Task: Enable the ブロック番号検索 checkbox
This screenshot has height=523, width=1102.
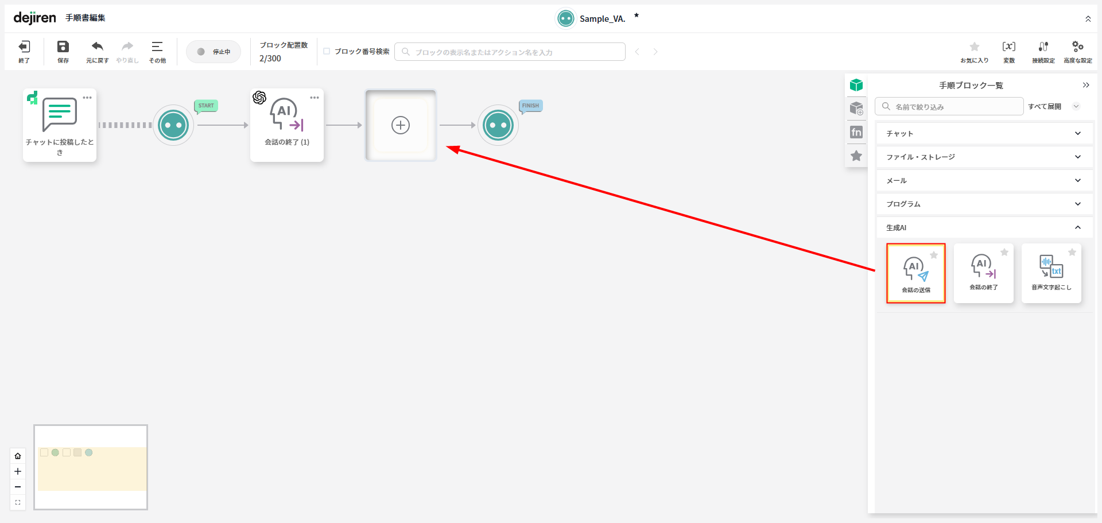Action: tap(327, 51)
